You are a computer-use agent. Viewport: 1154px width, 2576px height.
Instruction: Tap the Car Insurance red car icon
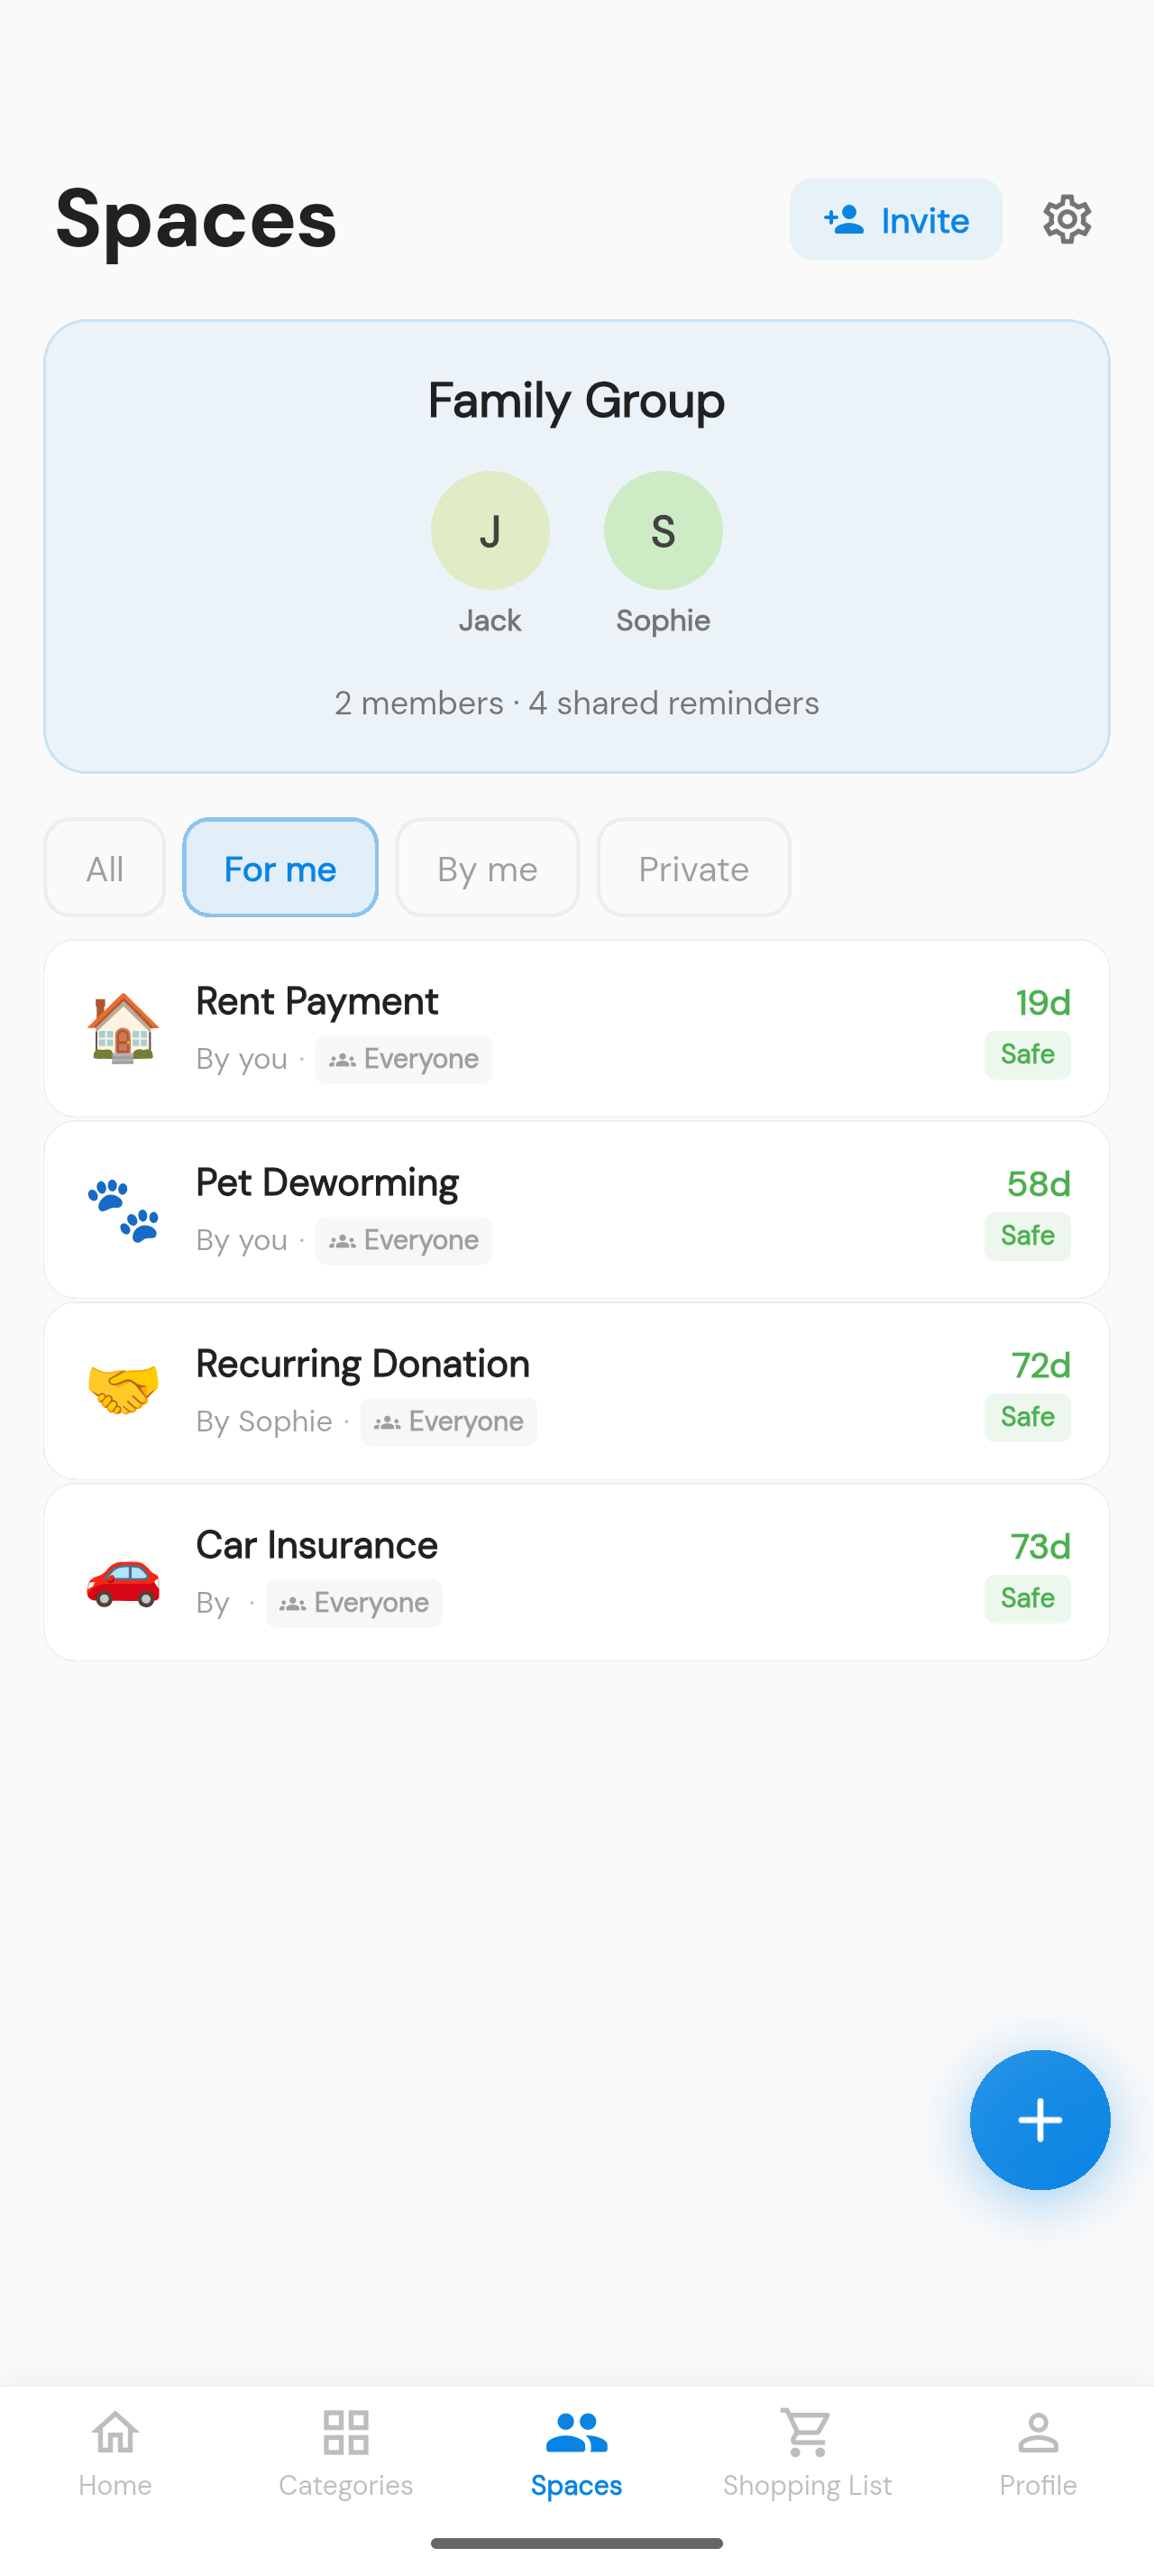point(123,1580)
